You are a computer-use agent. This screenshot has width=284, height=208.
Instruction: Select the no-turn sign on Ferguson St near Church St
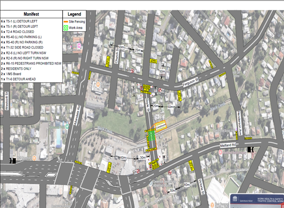click(x=131, y=71)
